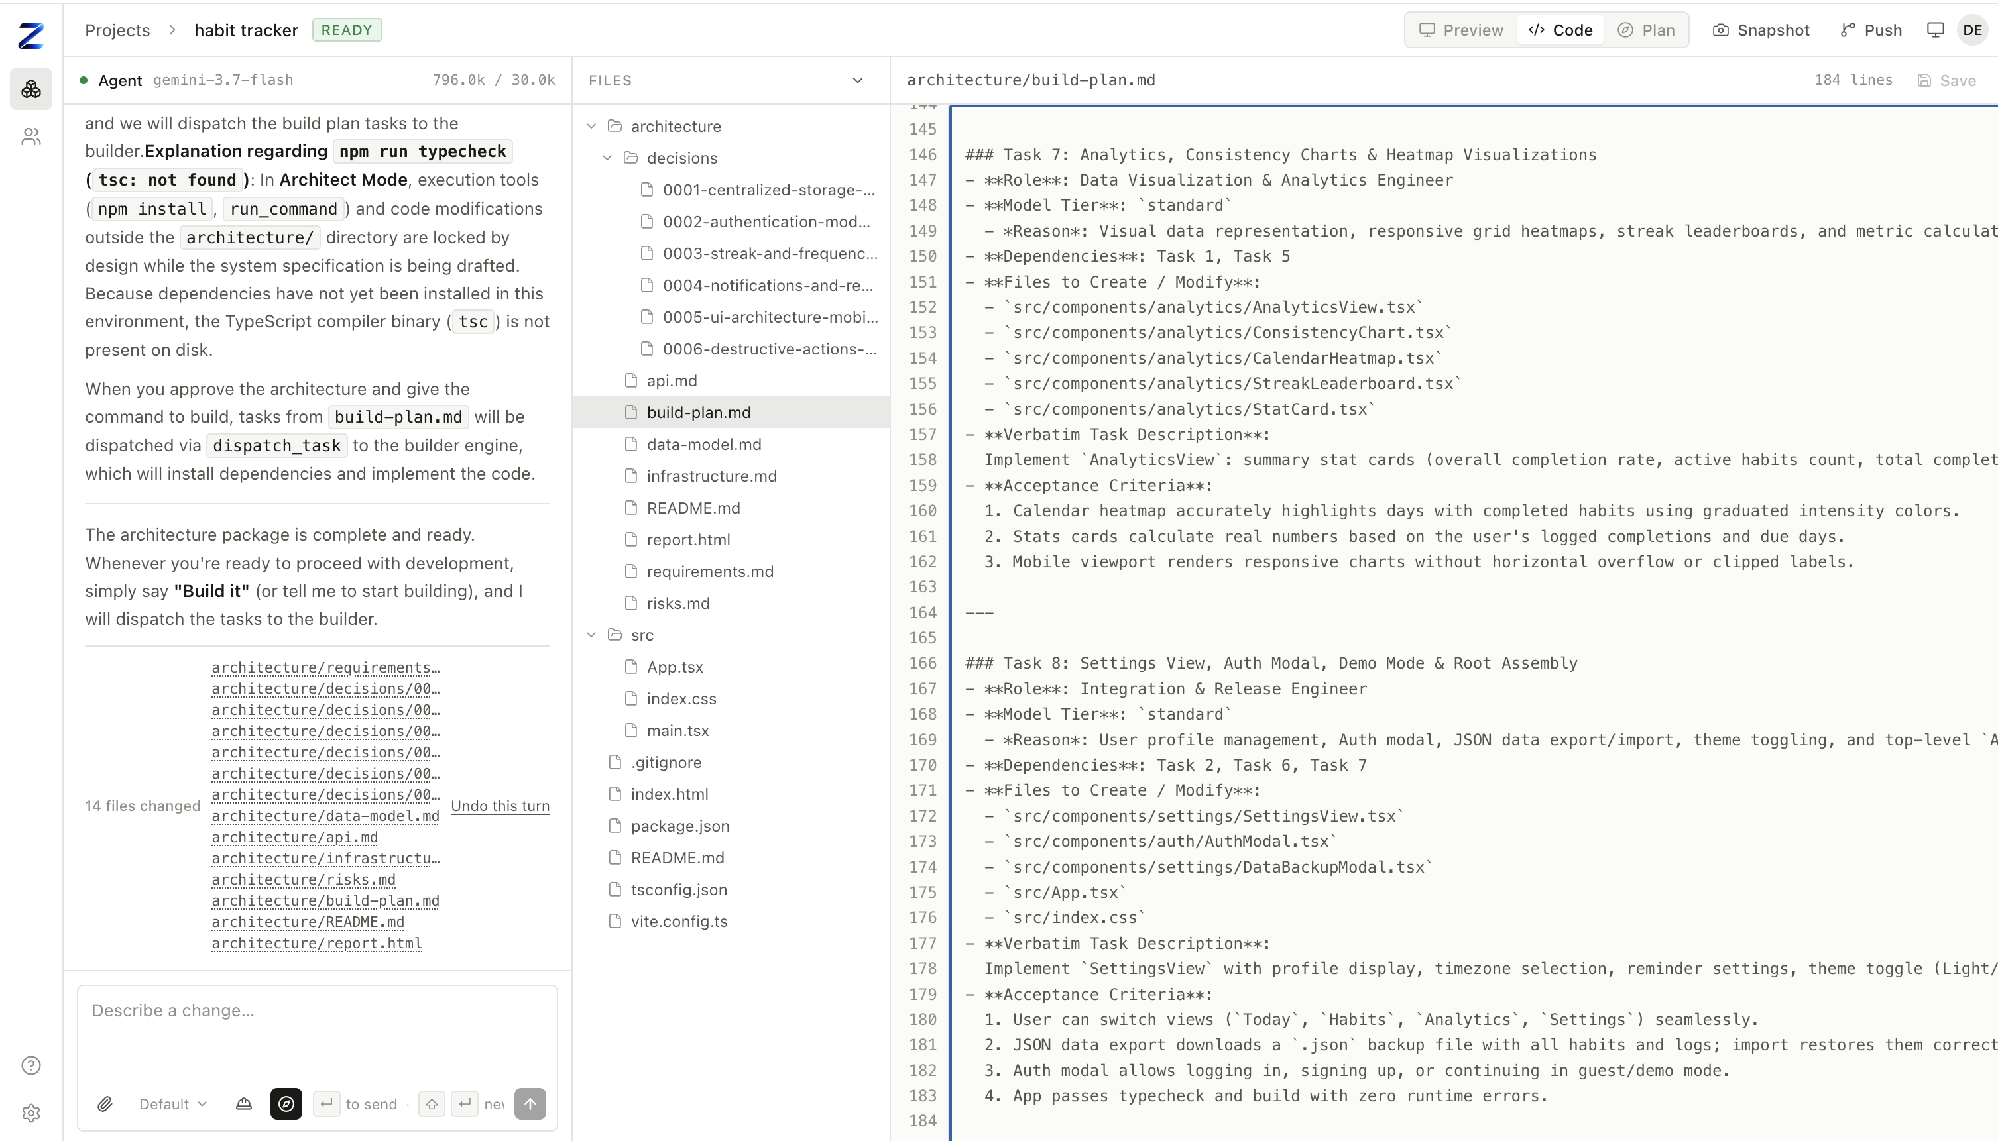
Task: Open index.css in src folder
Action: pyautogui.click(x=731, y=698)
